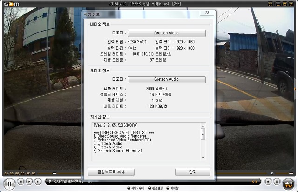Screen dimensions: 298x192
Task: Select the '3. Gretech Audio' filter line
Action: pos(108,143)
